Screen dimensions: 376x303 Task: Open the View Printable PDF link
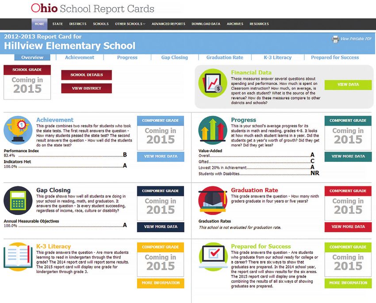[356, 39]
